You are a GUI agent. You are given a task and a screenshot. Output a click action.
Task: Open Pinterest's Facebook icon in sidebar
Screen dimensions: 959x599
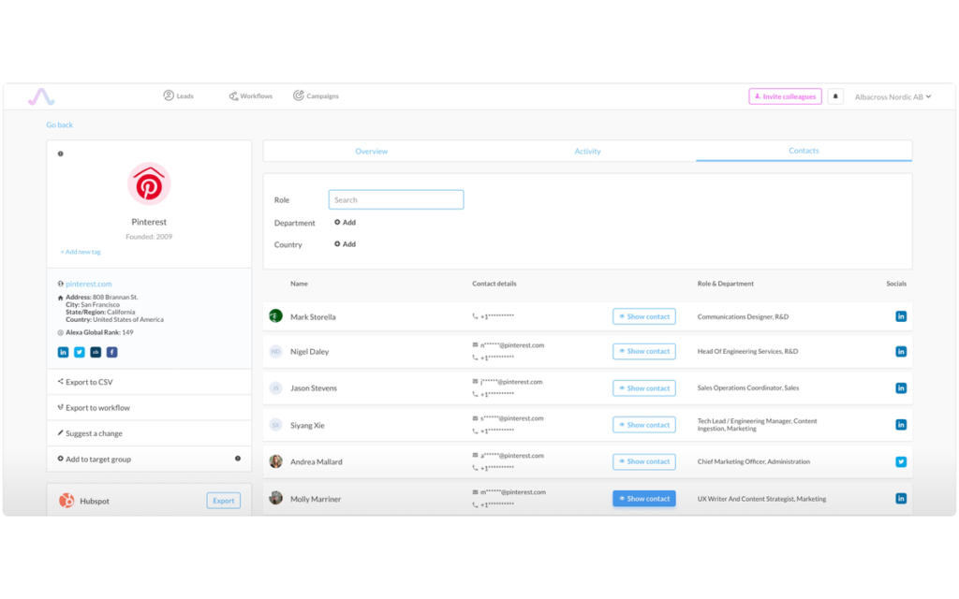112,352
